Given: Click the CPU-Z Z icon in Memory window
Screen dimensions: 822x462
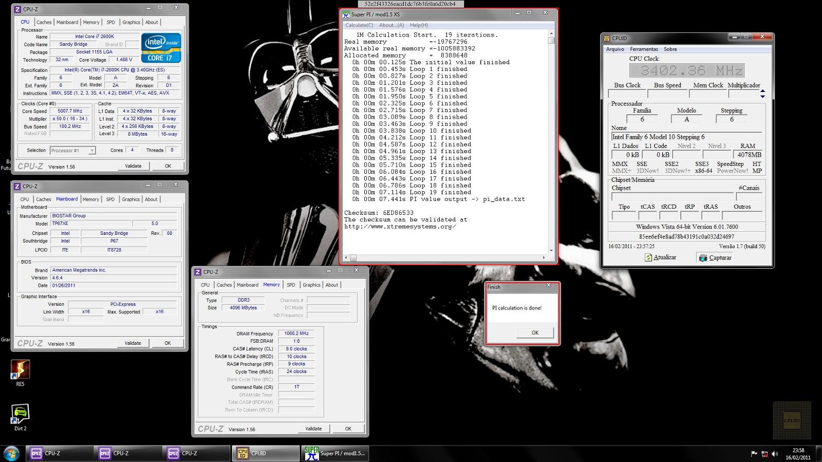Looking at the screenshot, I should pos(198,272).
